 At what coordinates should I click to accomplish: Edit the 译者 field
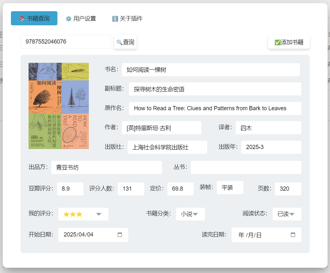pos(268,128)
